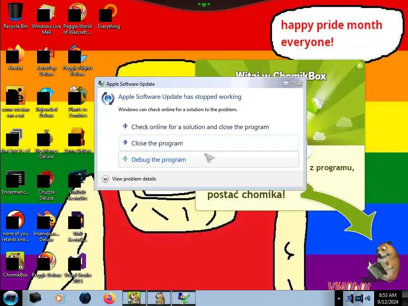Select the VM0 KevinSi... desktop icon
Screen dimensions: 408x306
point(78,226)
